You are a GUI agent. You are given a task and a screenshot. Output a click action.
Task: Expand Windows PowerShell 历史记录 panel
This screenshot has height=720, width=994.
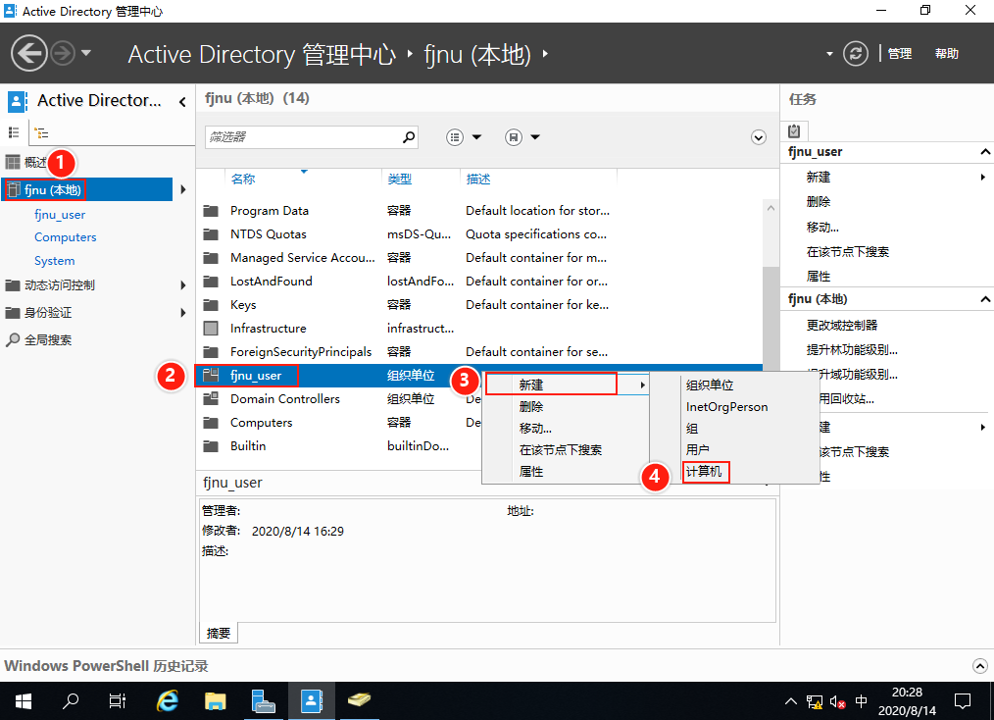tap(980, 665)
